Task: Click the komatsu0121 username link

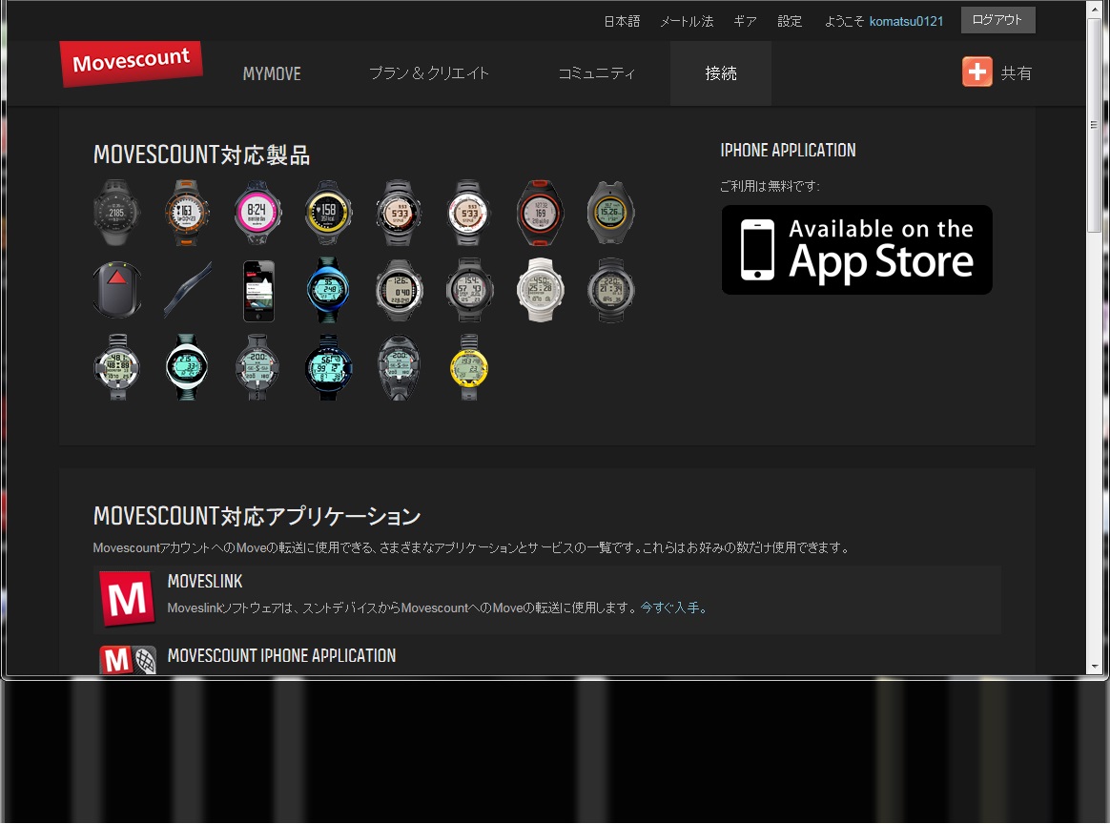Action: click(906, 21)
